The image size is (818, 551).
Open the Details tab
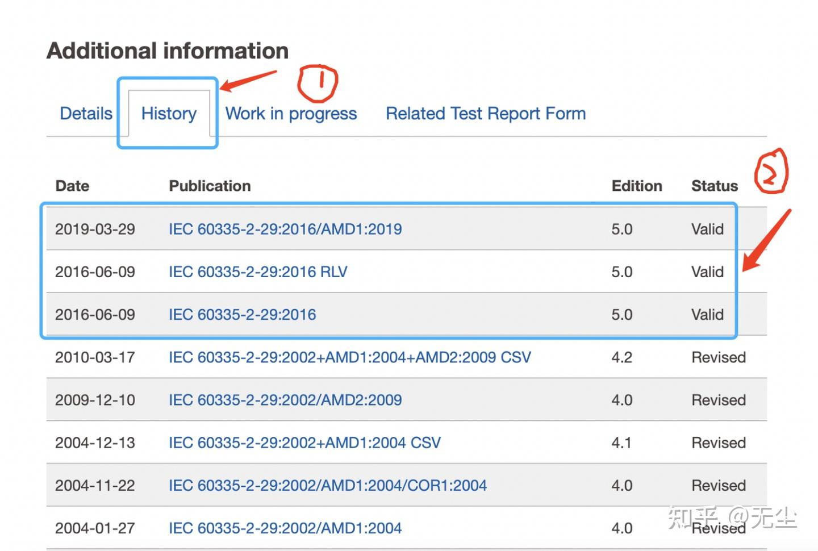click(86, 114)
